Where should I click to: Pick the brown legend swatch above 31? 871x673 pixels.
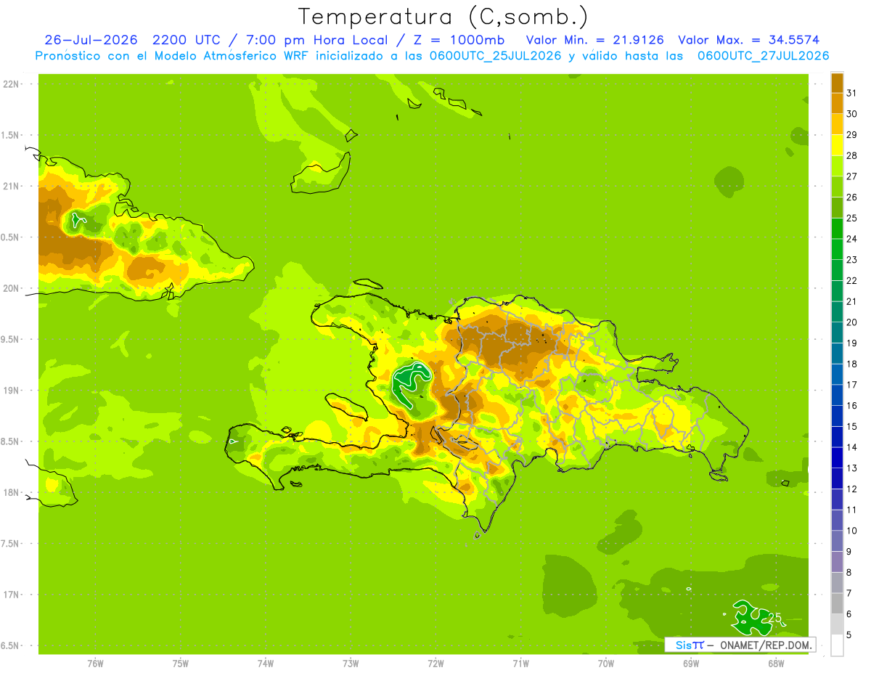click(837, 83)
